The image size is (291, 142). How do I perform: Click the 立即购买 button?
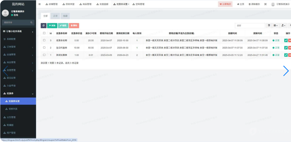coord(225,4)
